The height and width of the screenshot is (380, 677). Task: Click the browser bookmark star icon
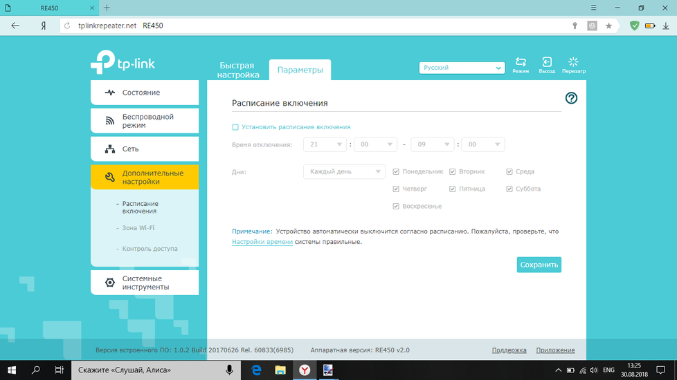click(x=608, y=26)
